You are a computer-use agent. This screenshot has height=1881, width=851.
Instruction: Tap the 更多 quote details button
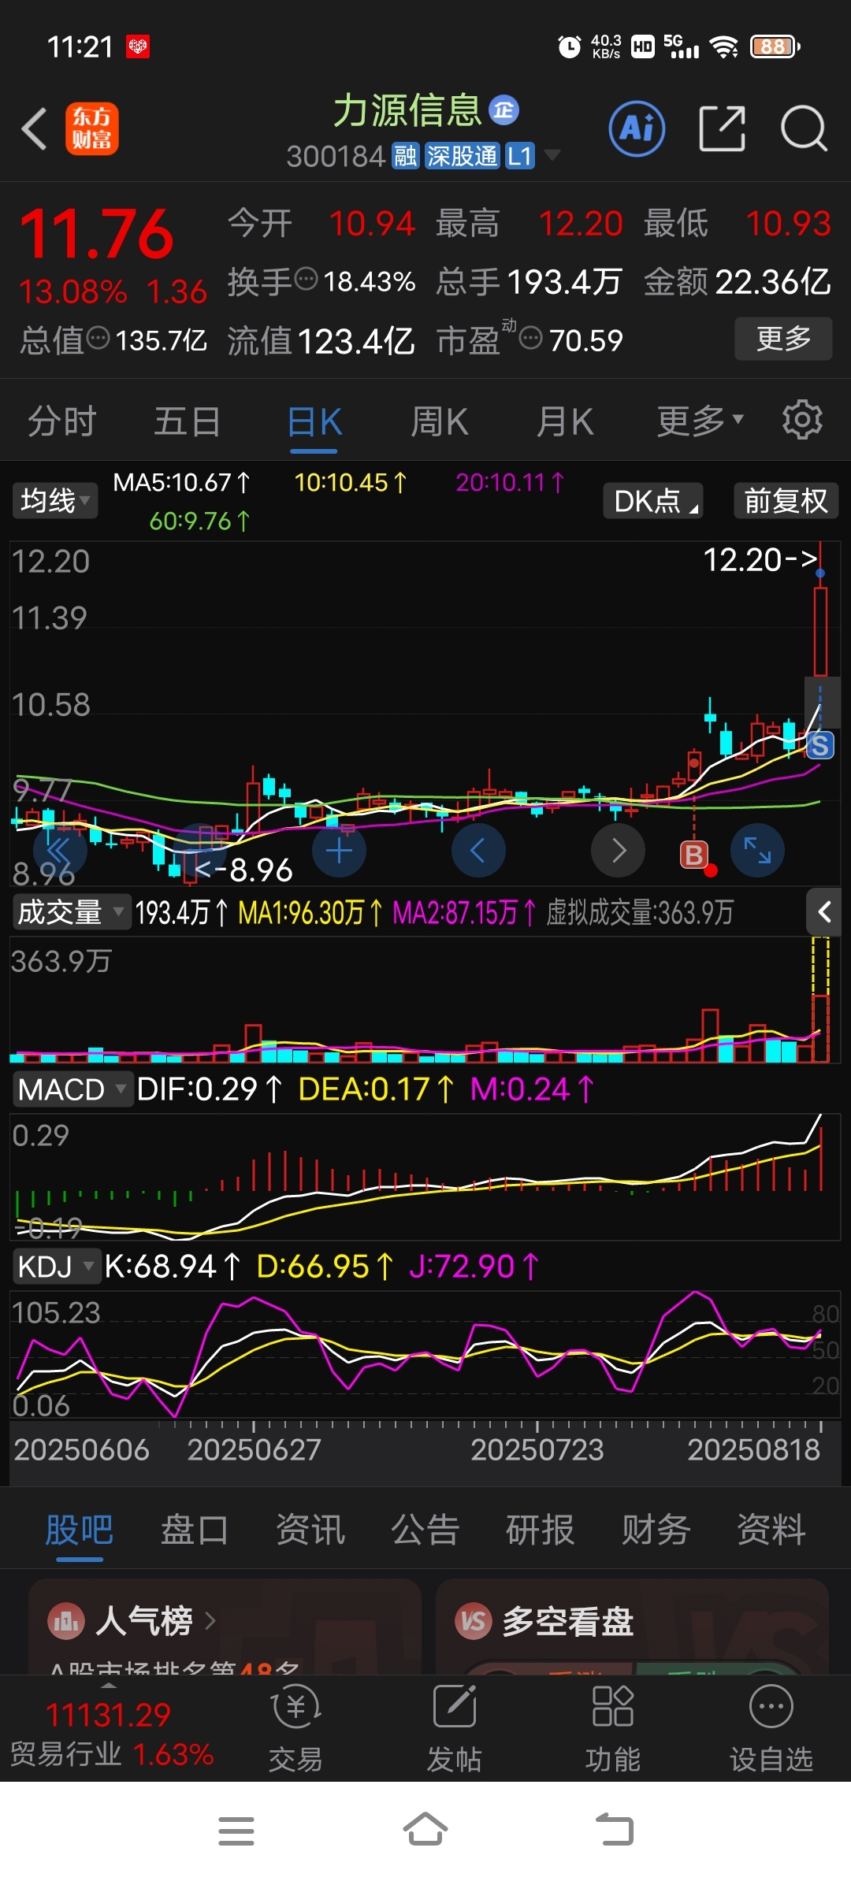[x=783, y=339]
